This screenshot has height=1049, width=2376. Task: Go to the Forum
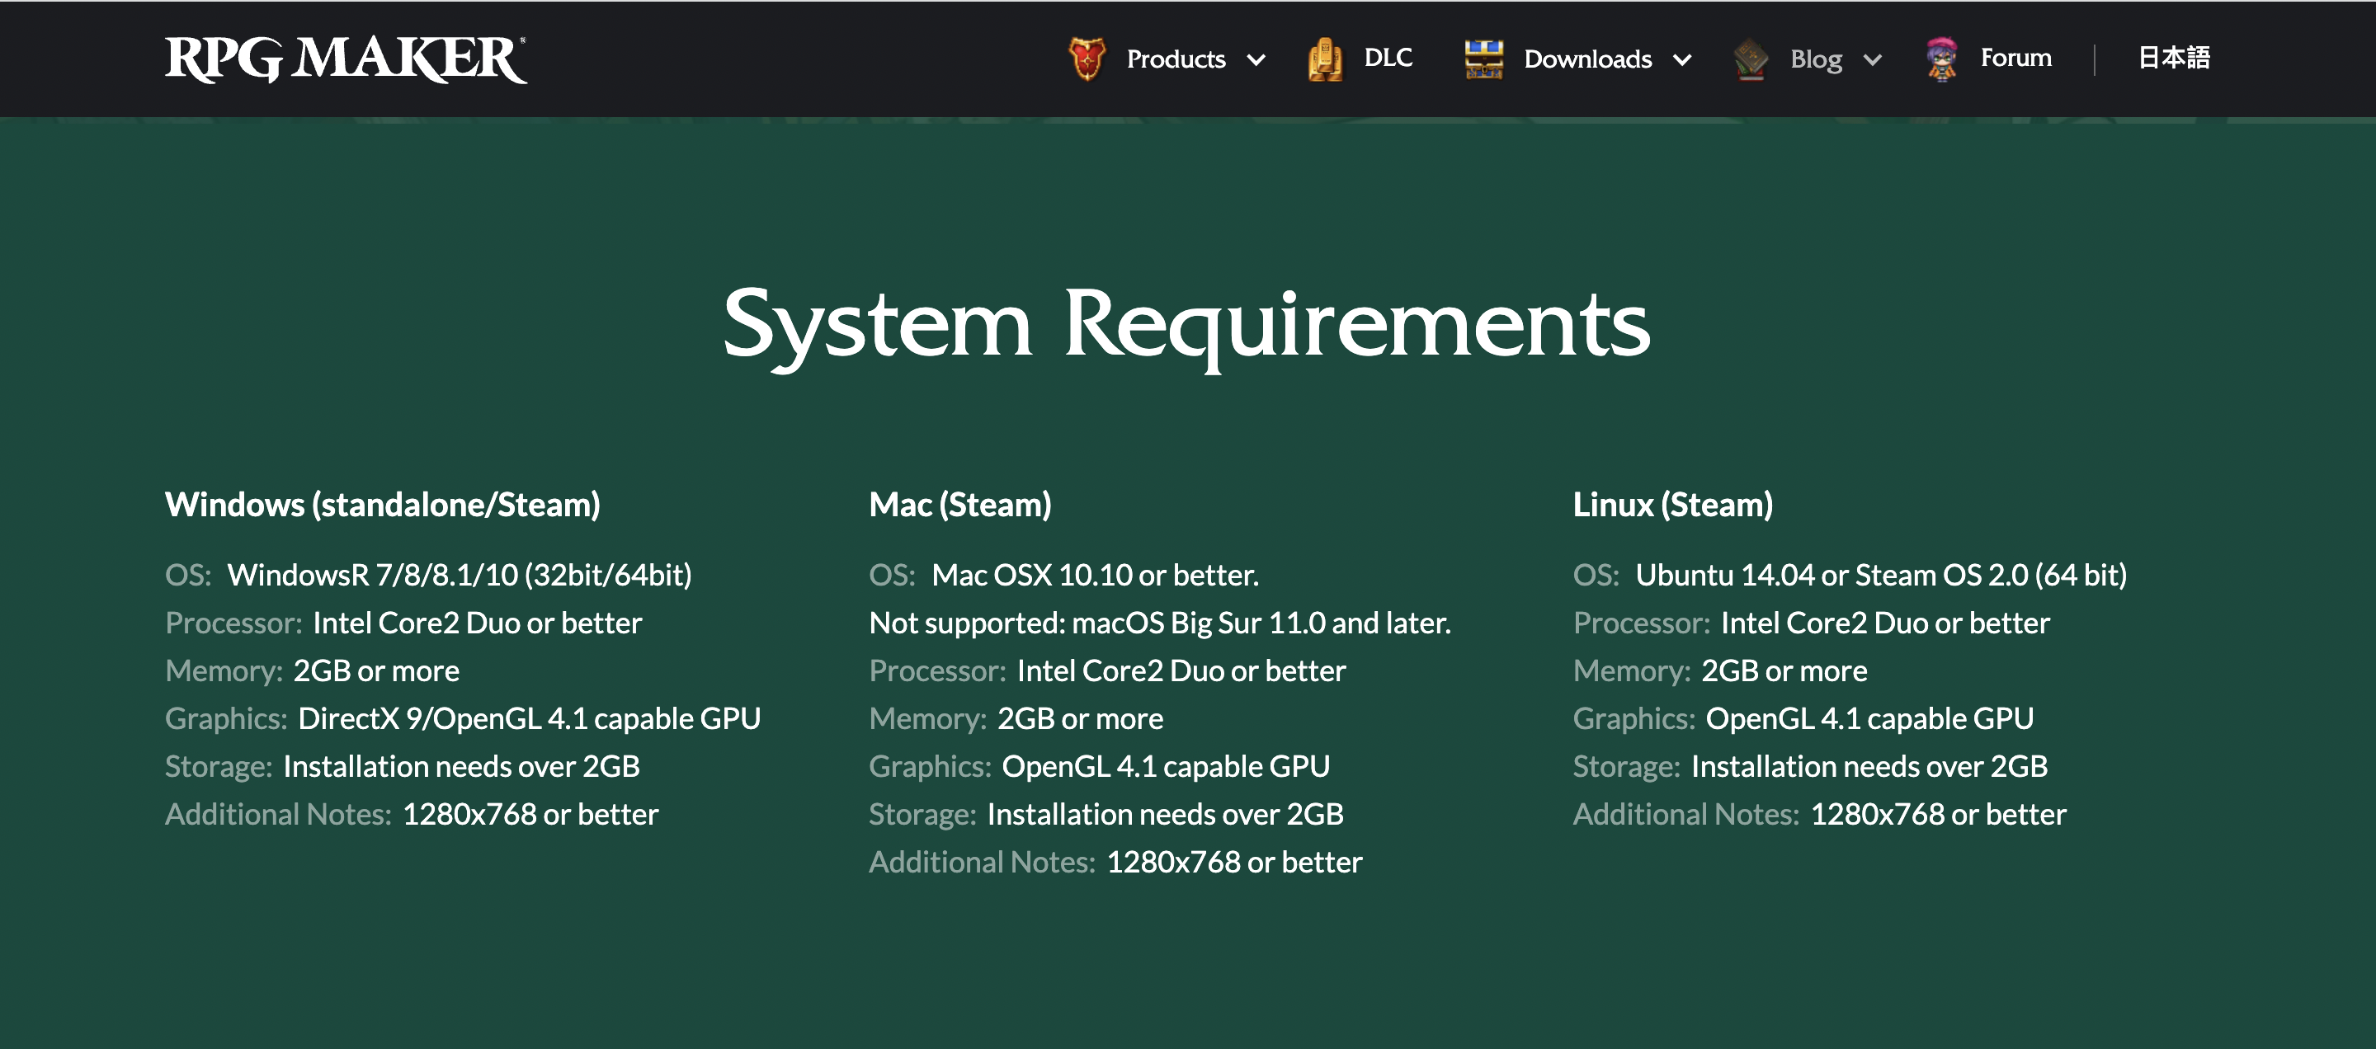tap(2015, 57)
